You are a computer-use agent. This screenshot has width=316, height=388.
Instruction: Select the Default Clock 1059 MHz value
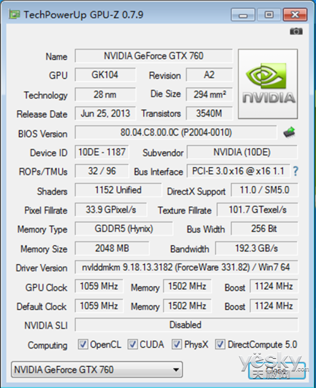click(x=99, y=306)
